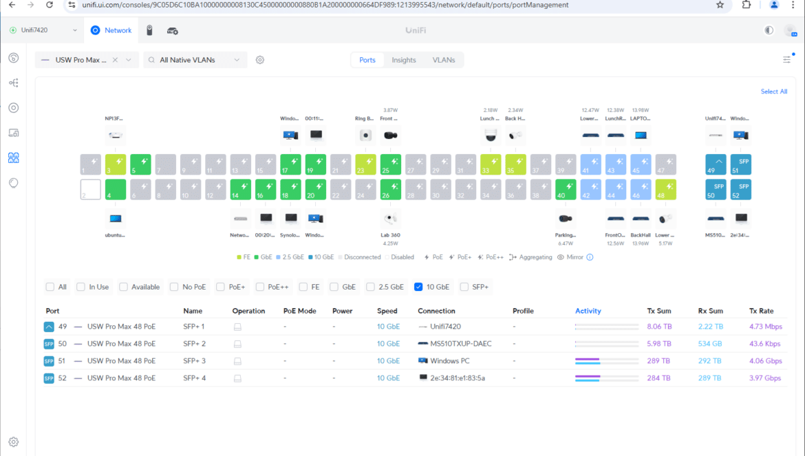Check the Available filter checkbox
Image resolution: width=805 pixels, height=456 pixels.
point(123,287)
